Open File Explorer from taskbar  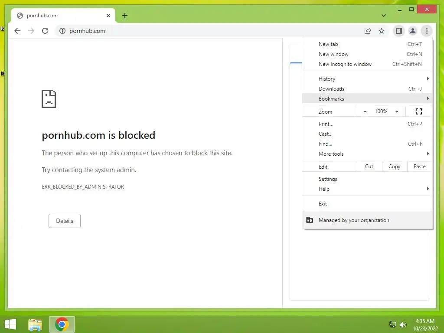[35, 324]
